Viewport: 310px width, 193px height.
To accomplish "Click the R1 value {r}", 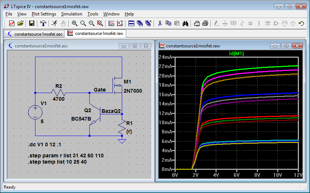I will tap(129, 131).
